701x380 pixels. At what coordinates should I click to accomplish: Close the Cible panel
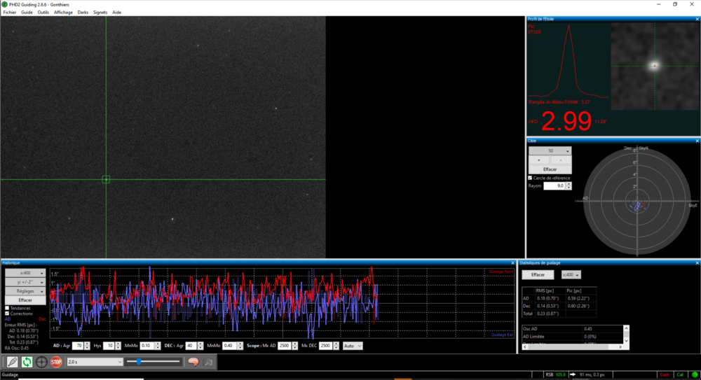(697, 141)
